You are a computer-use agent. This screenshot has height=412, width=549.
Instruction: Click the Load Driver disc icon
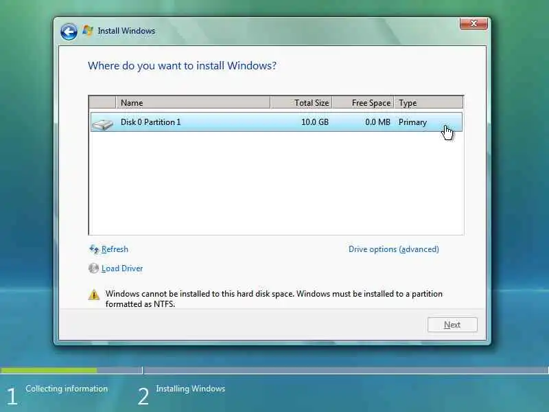point(93,268)
